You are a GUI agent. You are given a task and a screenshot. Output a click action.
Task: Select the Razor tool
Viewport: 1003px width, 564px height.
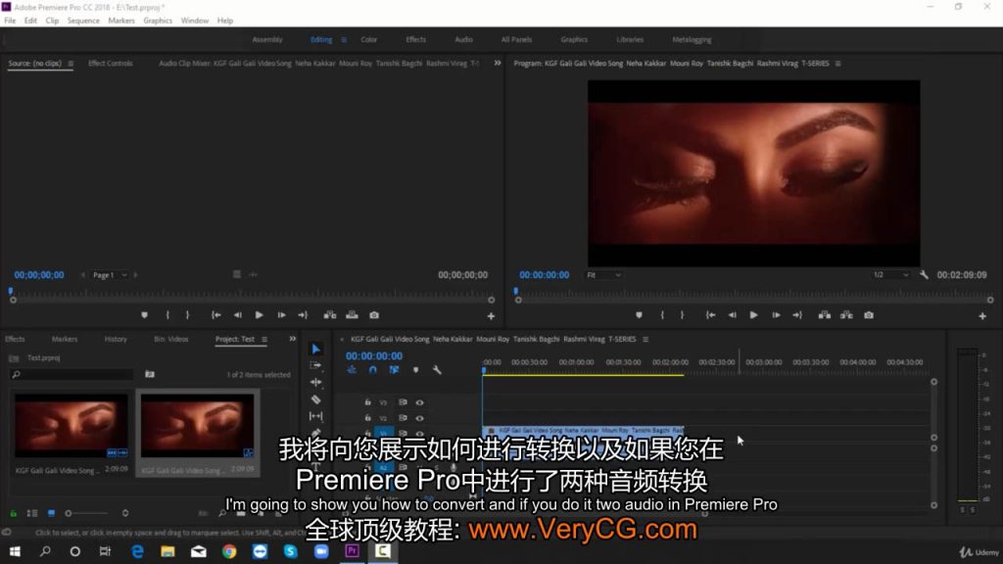click(x=316, y=399)
